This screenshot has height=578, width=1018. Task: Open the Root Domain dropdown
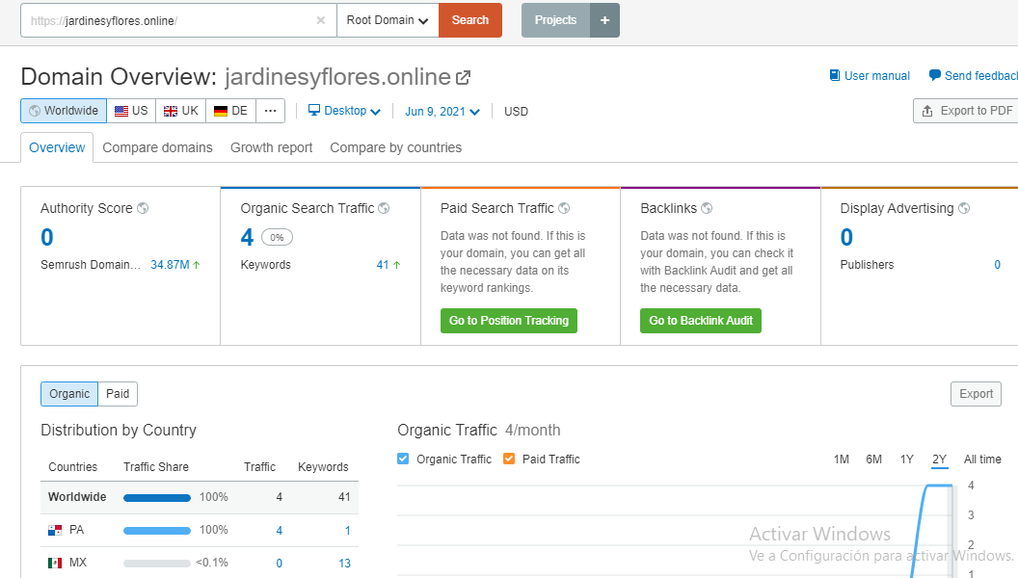pyautogui.click(x=388, y=20)
